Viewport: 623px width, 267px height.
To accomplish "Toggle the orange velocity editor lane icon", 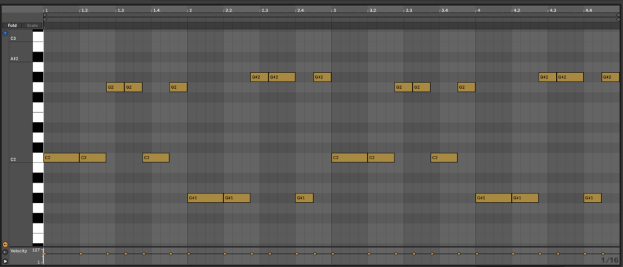I will click(x=5, y=244).
